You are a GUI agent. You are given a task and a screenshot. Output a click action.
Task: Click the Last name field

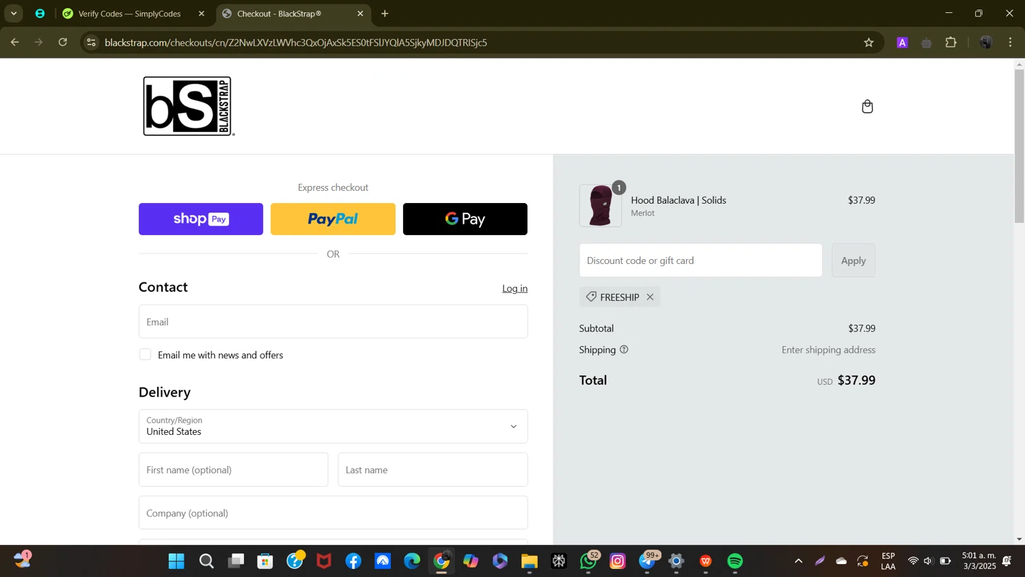click(x=433, y=470)
